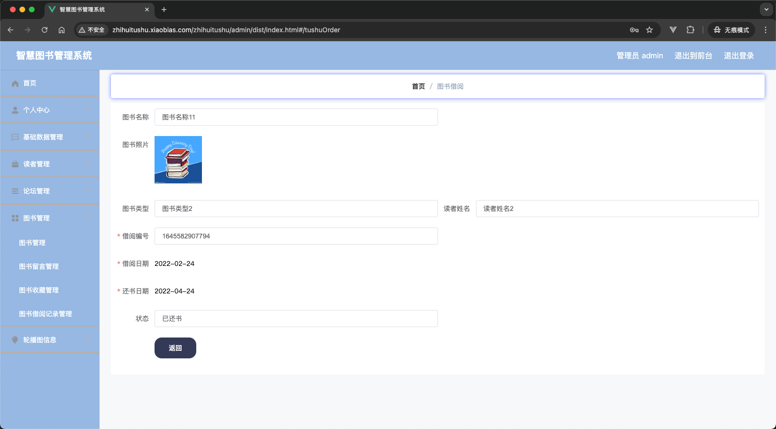Click the grid icon beside 图书管理

point(15,218)
